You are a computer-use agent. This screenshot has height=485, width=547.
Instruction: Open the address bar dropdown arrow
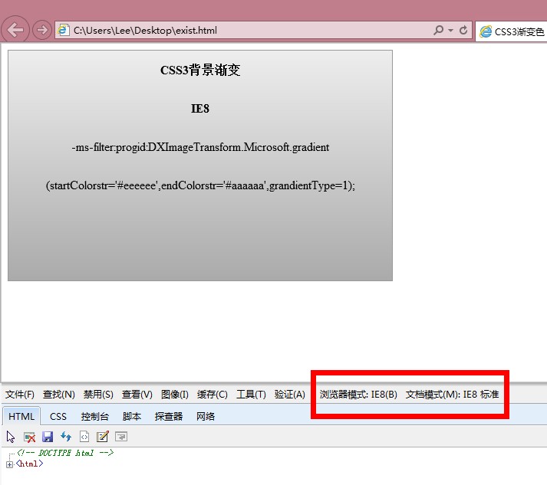click(x=450, y=31)
